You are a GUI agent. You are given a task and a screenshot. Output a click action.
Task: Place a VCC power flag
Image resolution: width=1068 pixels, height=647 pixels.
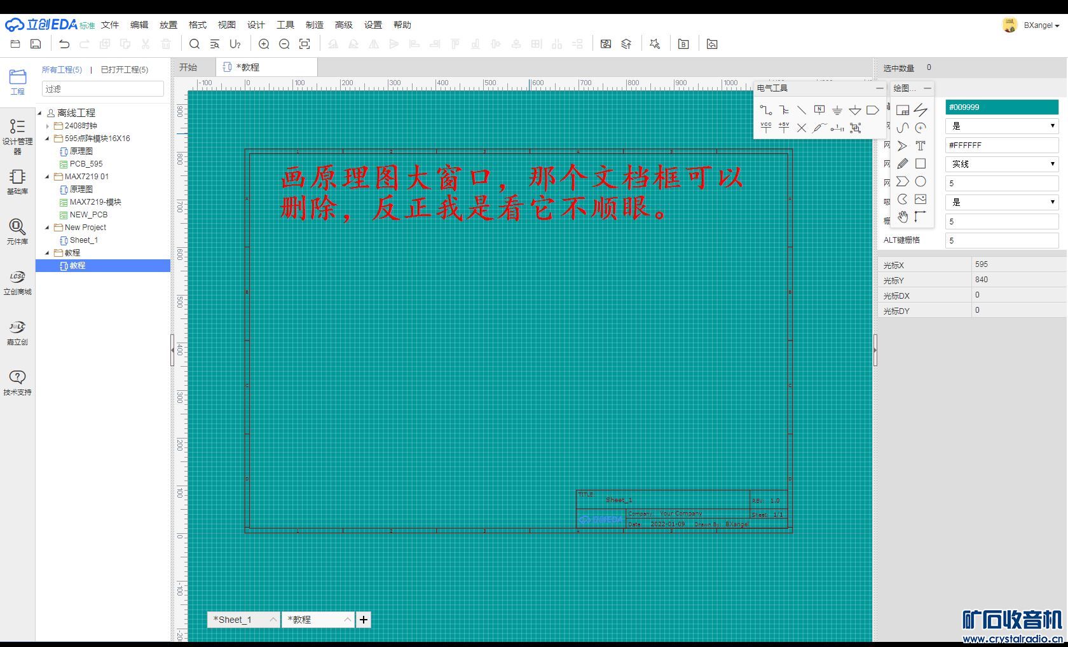pos(766,128)
